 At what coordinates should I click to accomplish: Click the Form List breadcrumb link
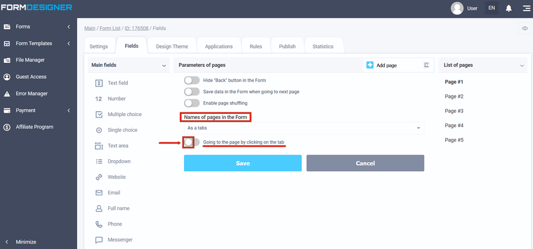click(x=111, y=28)
